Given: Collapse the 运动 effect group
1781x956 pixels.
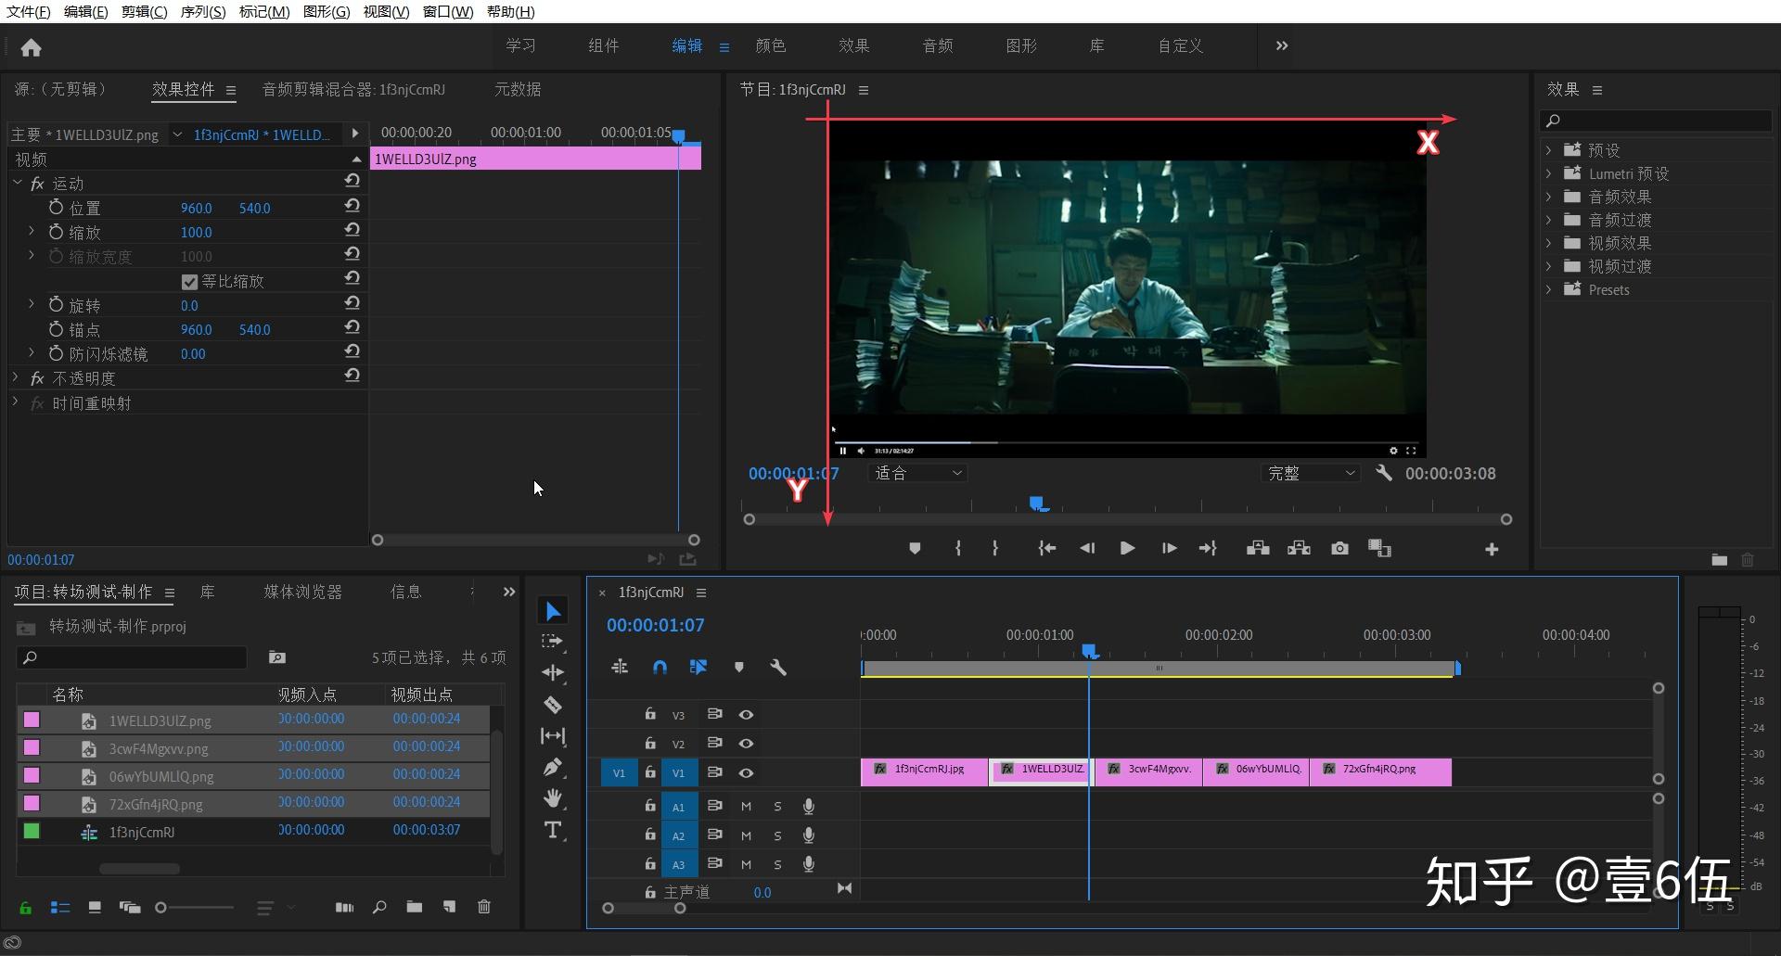Looking at the screenshot, I should tap(17, 183).
